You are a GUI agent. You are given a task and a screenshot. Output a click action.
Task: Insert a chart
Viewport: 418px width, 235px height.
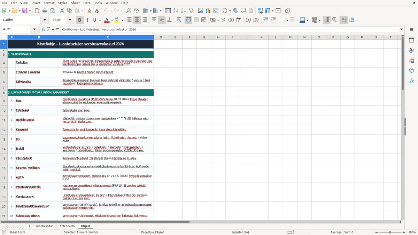coord(208,11)
